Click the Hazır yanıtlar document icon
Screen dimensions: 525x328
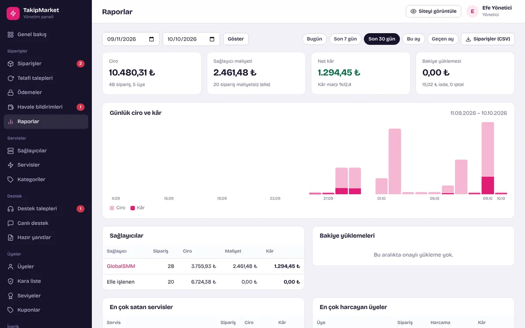point(11,238)
